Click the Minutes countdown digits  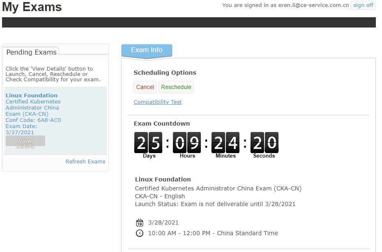pos(226,143)
